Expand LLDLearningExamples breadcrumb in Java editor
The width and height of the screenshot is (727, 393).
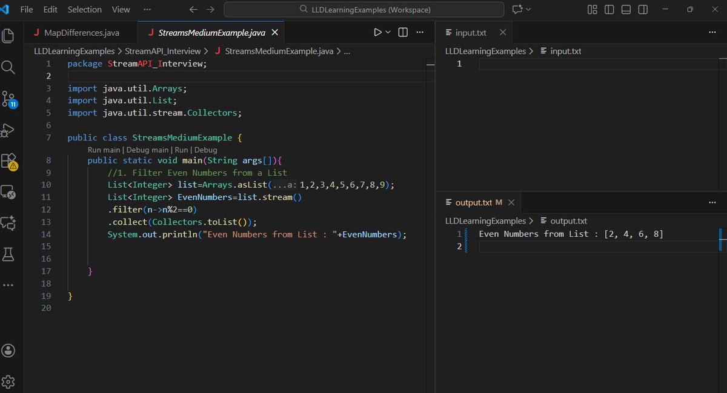pyautogui.click(x=74, y=51)
